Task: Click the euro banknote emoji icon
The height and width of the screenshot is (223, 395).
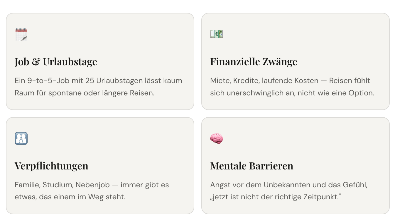Action: point(217,34)
